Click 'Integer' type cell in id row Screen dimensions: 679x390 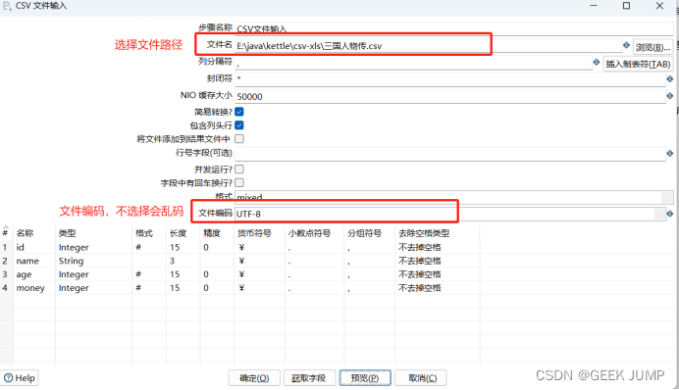pyautogui.click(x=93, y=247)
